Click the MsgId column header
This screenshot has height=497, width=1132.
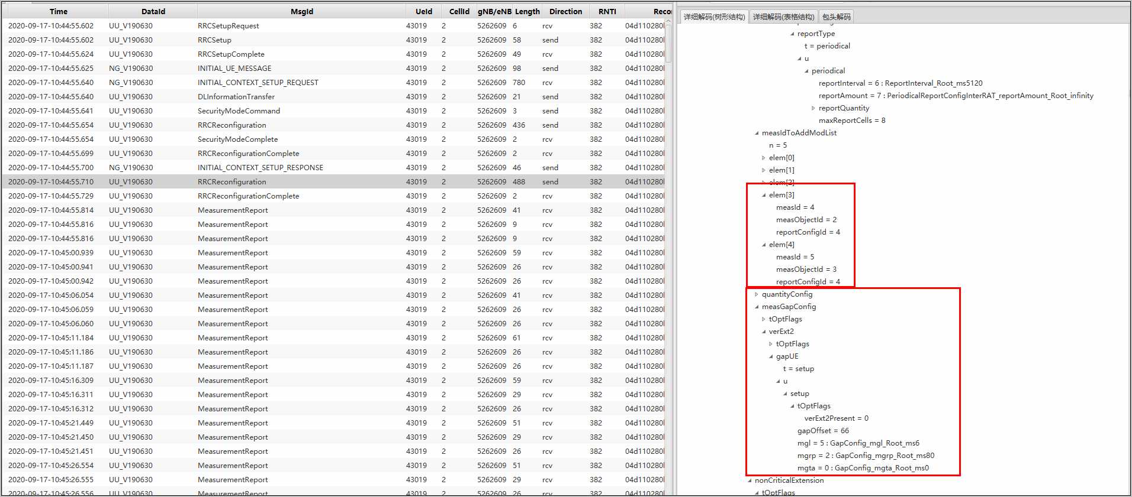[301, 11]
